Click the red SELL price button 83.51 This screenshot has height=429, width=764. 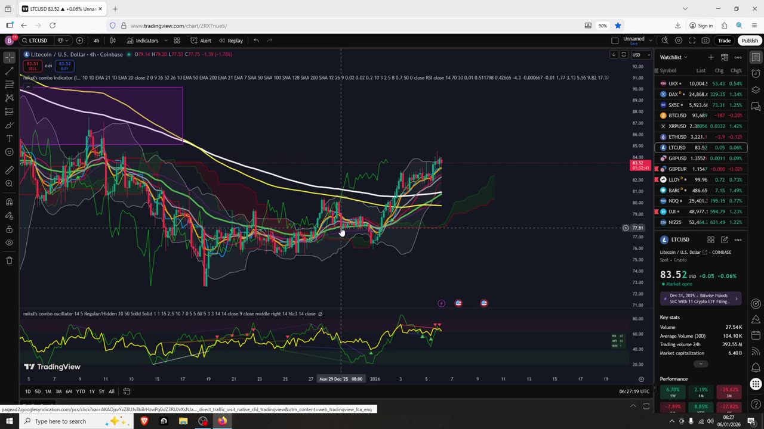pyautogui.click(x=32, y=66)
